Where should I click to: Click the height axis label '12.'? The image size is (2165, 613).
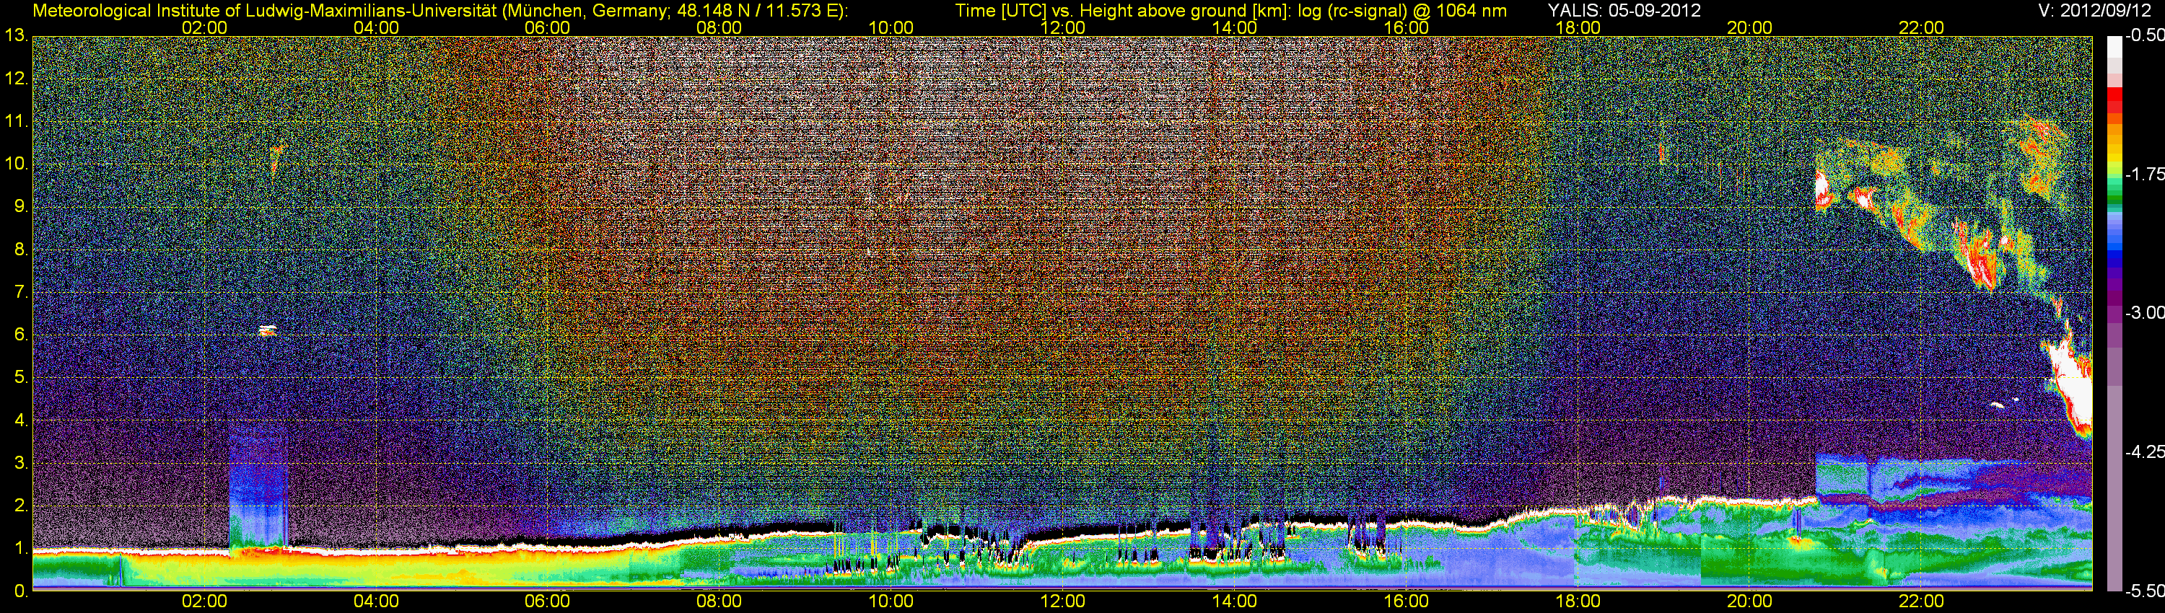tap(17, 79)
